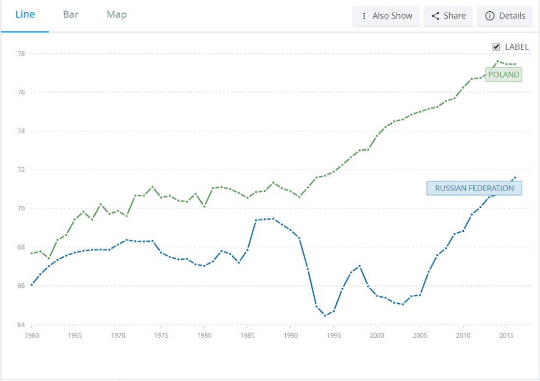The image size is (540, 381).
Task: Click the three-dot icon in Also Show
Action: tap(364, 16)
